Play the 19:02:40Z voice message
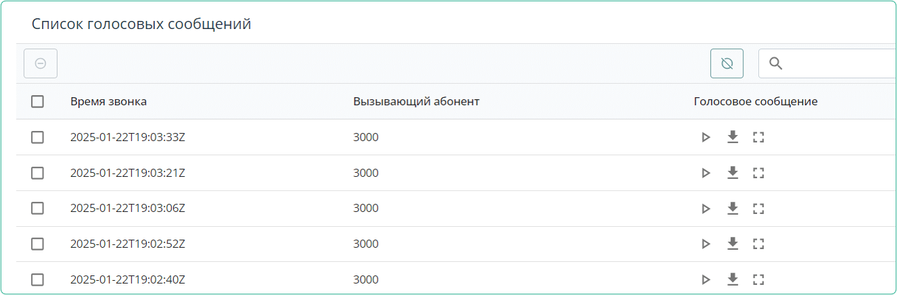The width and height of the screenshot is (897, 295). [706, 279]
